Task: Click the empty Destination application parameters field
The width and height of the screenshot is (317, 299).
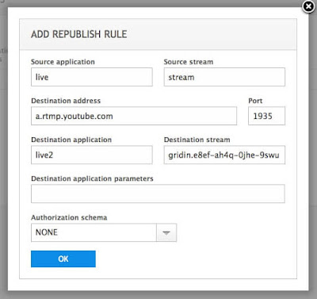Action: pos(158,194)
